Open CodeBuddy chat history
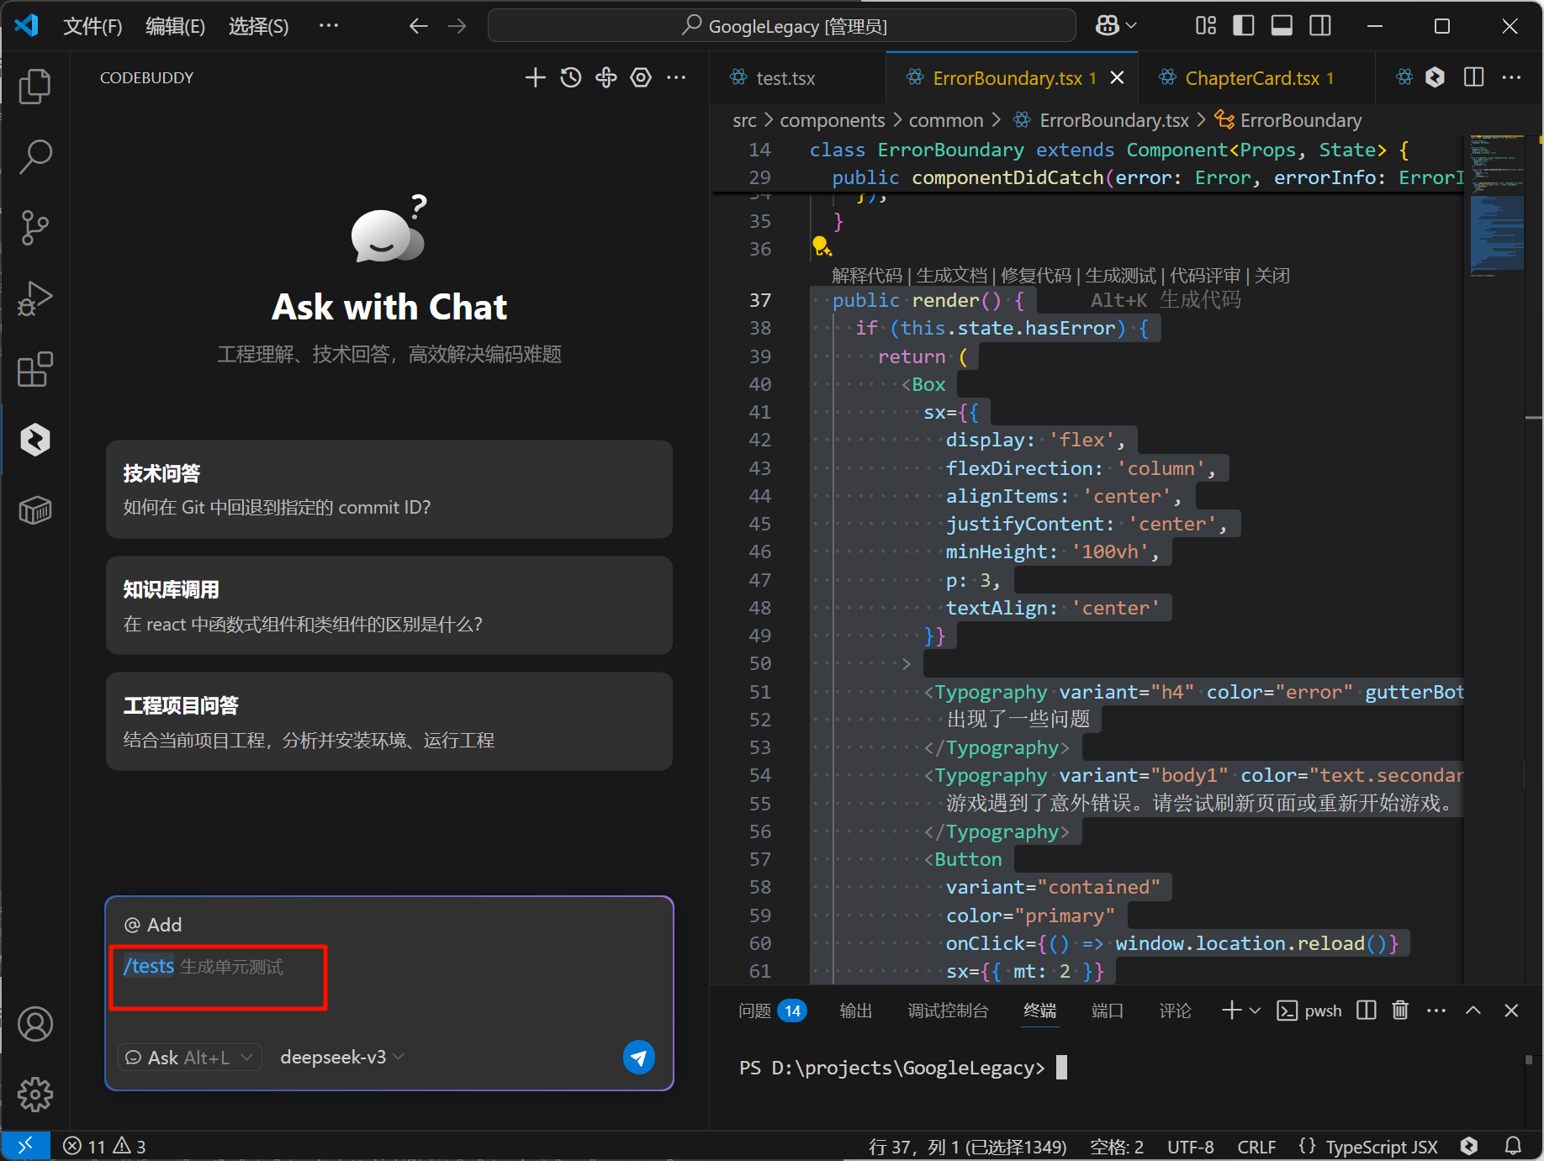The width and height of the screenshot is (1544, 1161). pyautogui.click(x=571, y=78)
